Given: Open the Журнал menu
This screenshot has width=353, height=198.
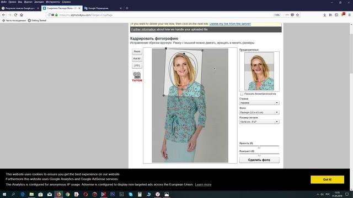Looking at the screenshot, I should point(28,2).
